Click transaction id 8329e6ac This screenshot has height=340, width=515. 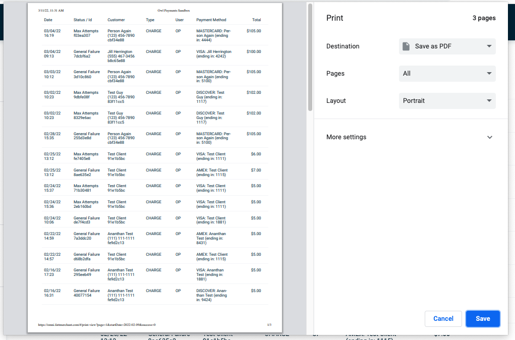[82, 118]
